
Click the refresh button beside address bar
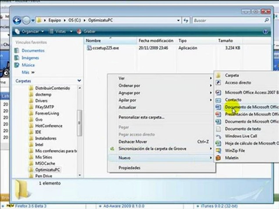[186, 20]
